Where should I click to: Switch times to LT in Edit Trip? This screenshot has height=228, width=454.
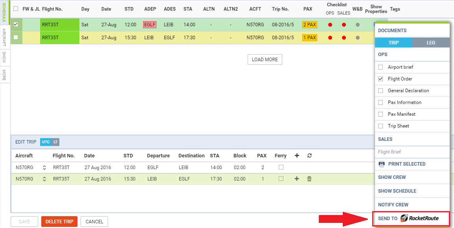click(55, 142)
